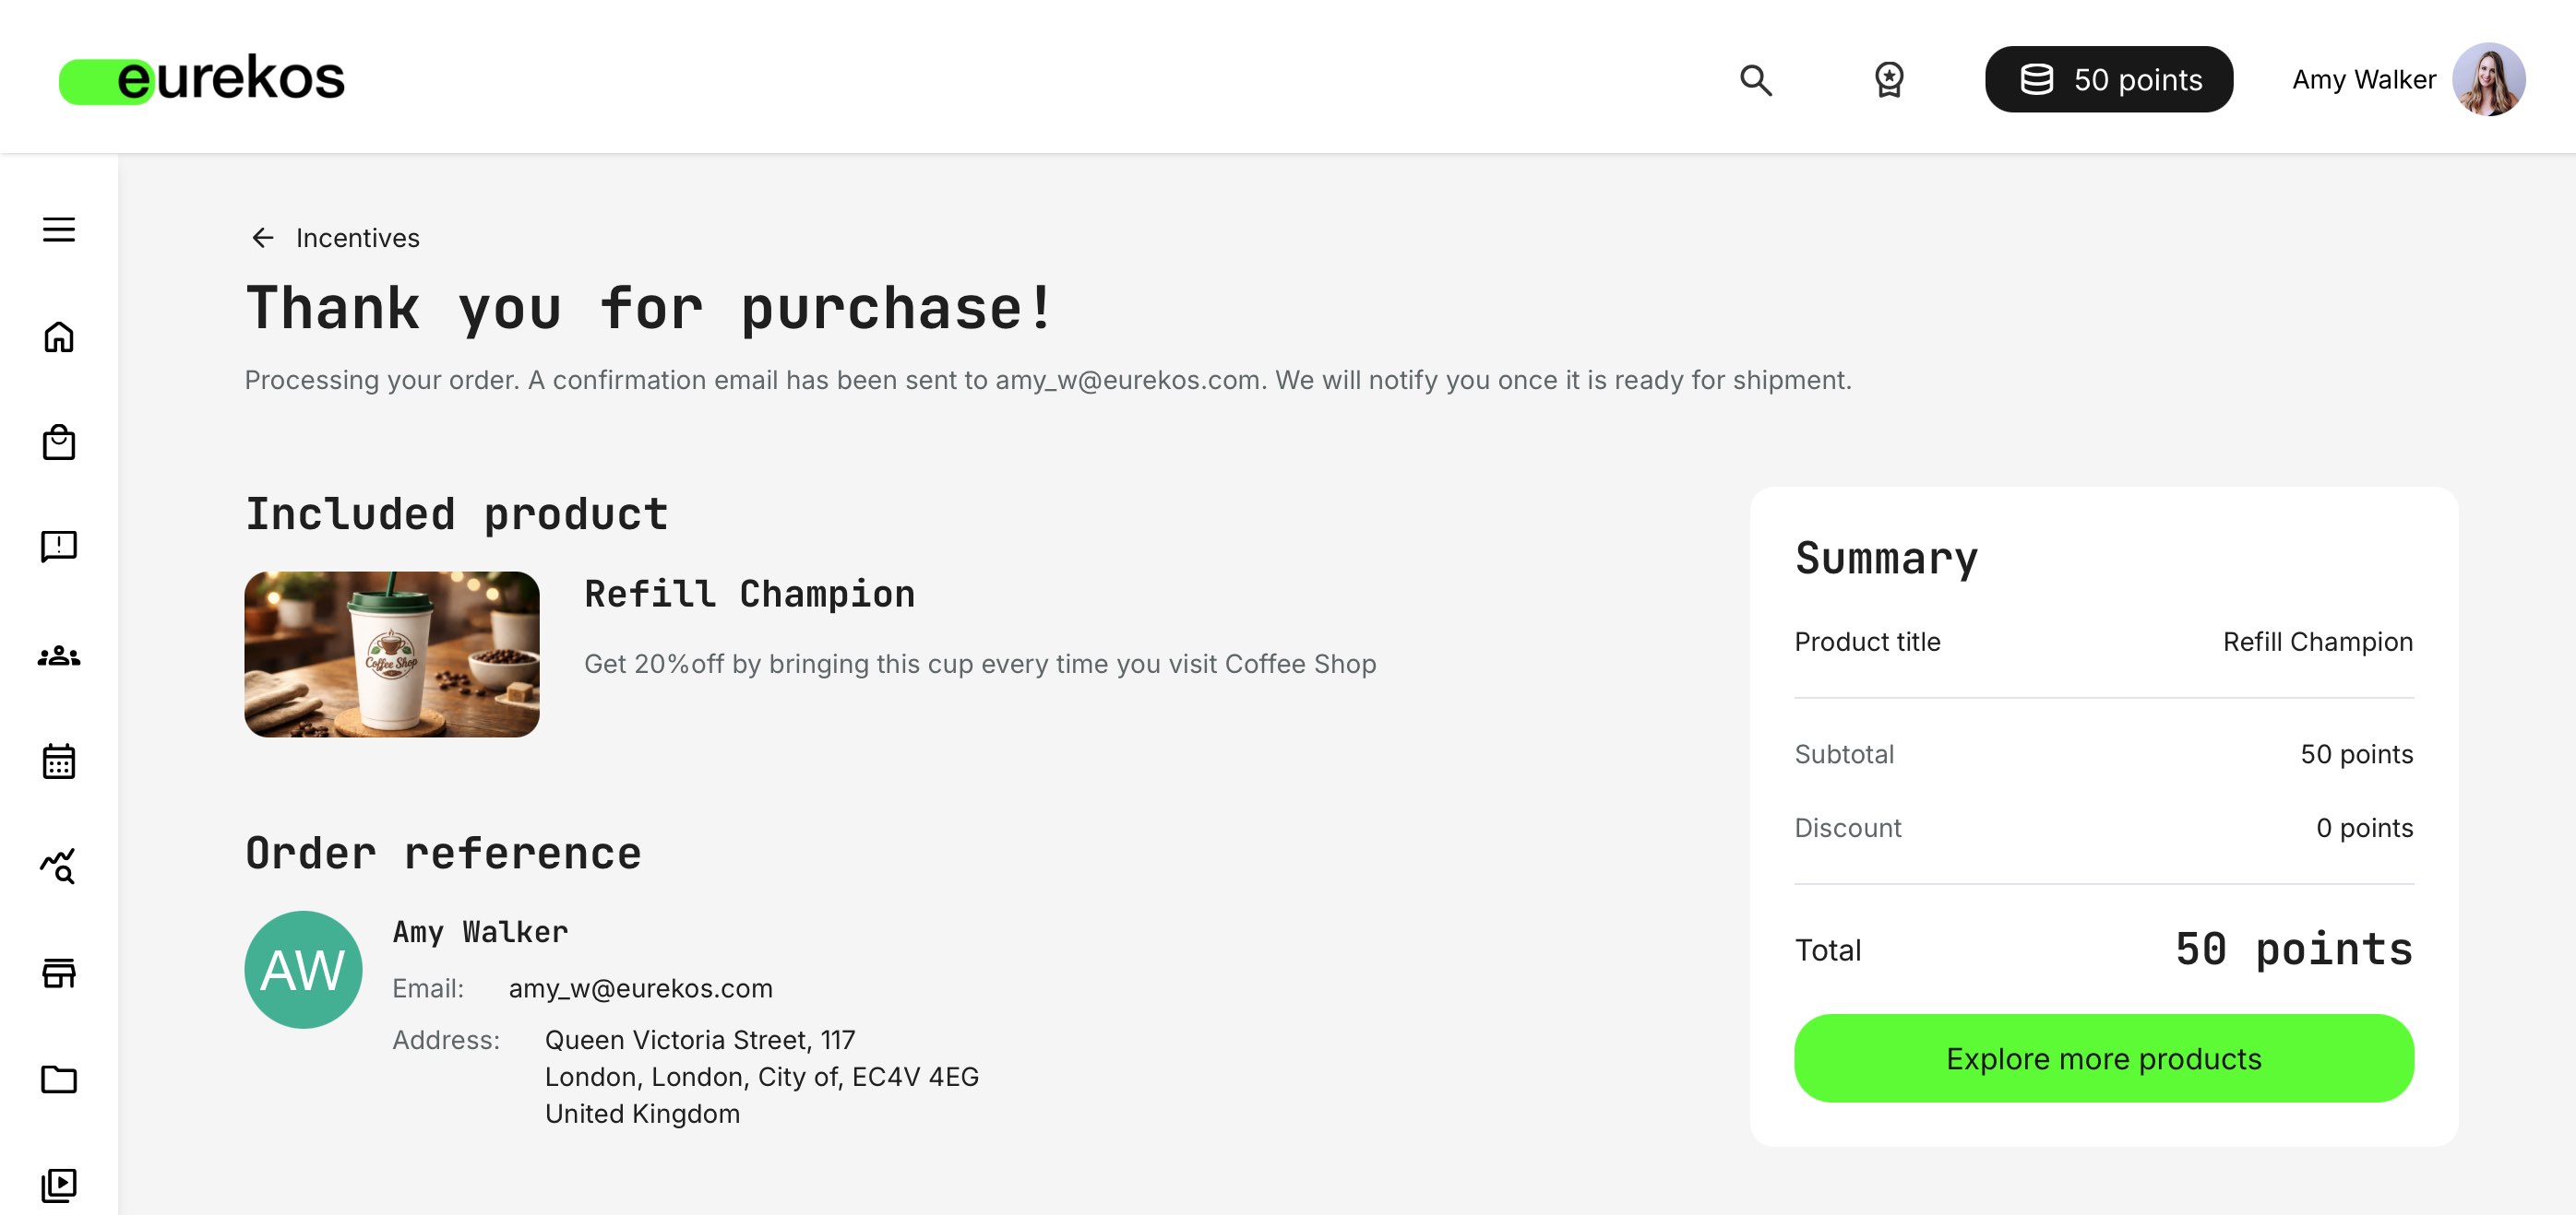
Task: Open the feedback message sidebar icon
Action: 59,547
